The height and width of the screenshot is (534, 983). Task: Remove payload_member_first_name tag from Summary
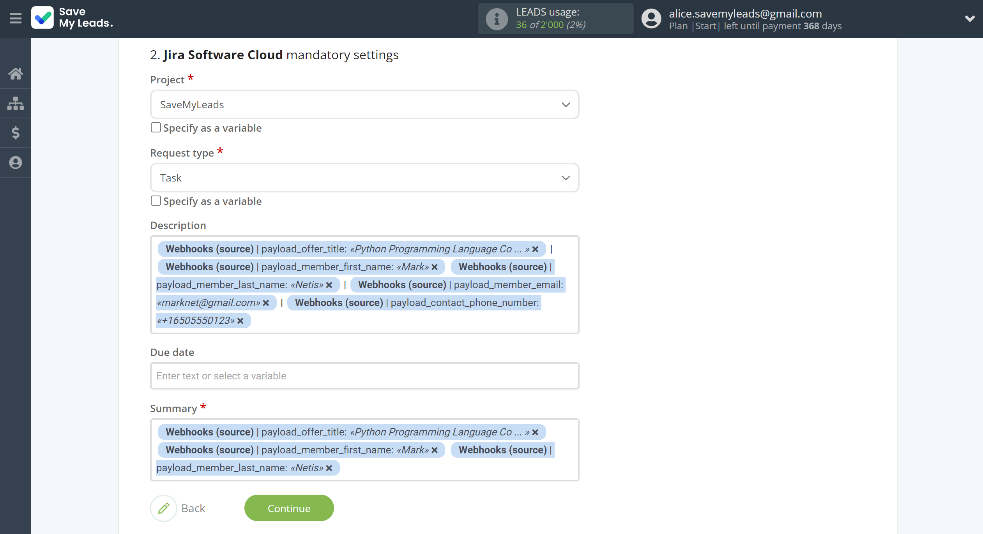point(435,450)
